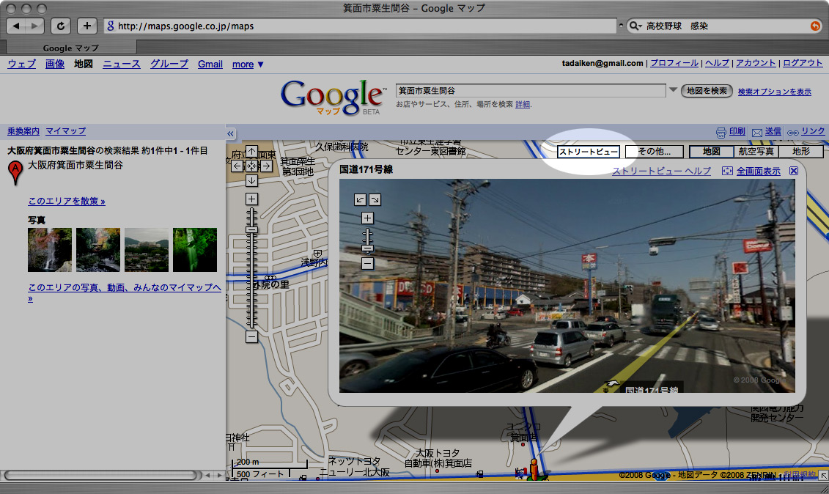Toggle the ストリートビュー button
The width and height of the screenshot is (829, 494).
pos(589,152)
